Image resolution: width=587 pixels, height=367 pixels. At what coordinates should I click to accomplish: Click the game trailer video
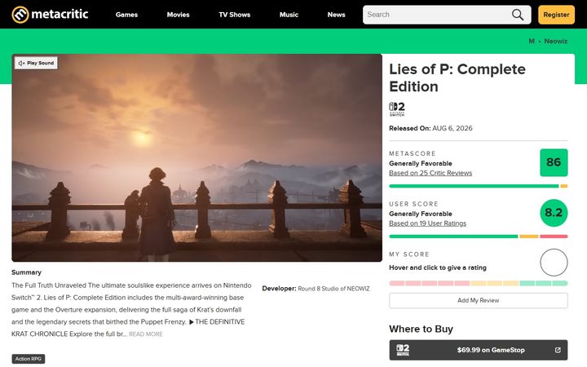click(197, 157)
